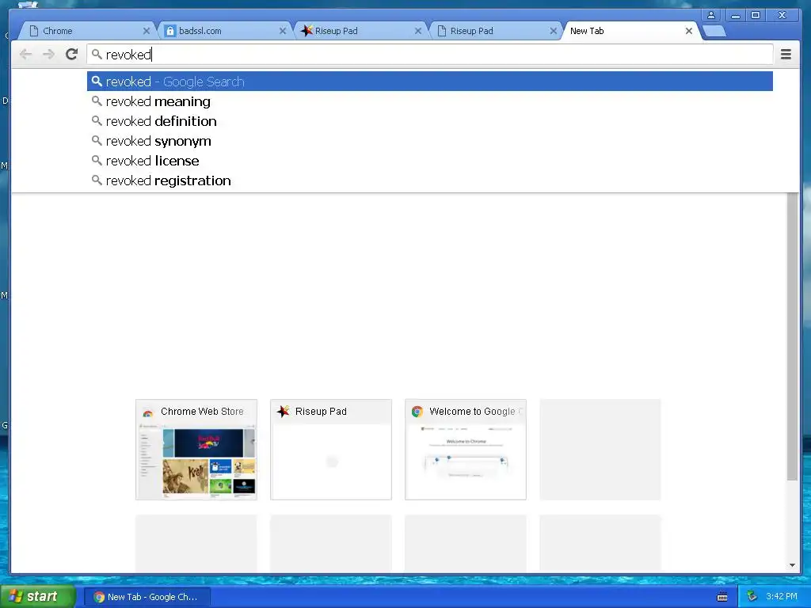
Task: Choose the 'revoked synonym' suggestion
Action: (x=430, y=141)
